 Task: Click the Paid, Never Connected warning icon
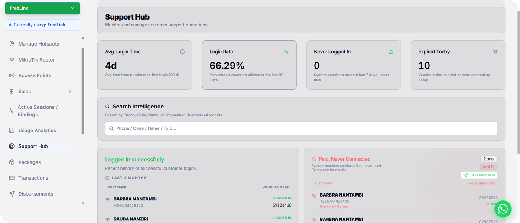[x=314, y=159]
